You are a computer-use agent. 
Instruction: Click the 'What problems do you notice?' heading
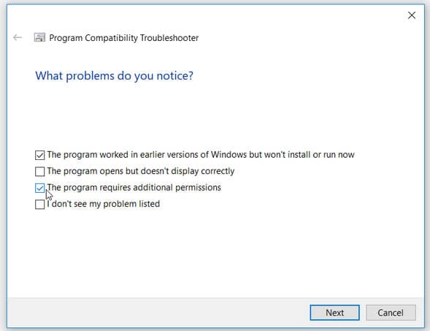coord(114,76)
